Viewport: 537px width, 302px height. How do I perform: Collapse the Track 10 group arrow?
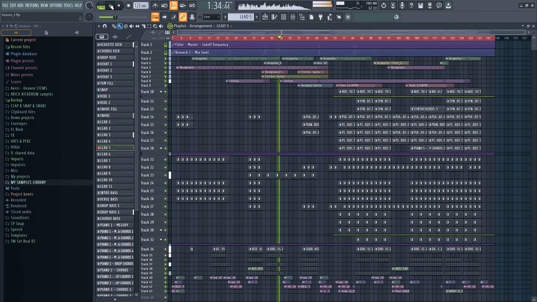coord(161,92)
